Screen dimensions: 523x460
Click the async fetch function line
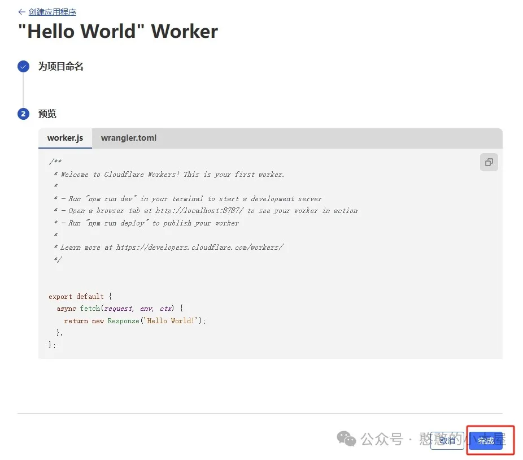(x=120, y=309)
